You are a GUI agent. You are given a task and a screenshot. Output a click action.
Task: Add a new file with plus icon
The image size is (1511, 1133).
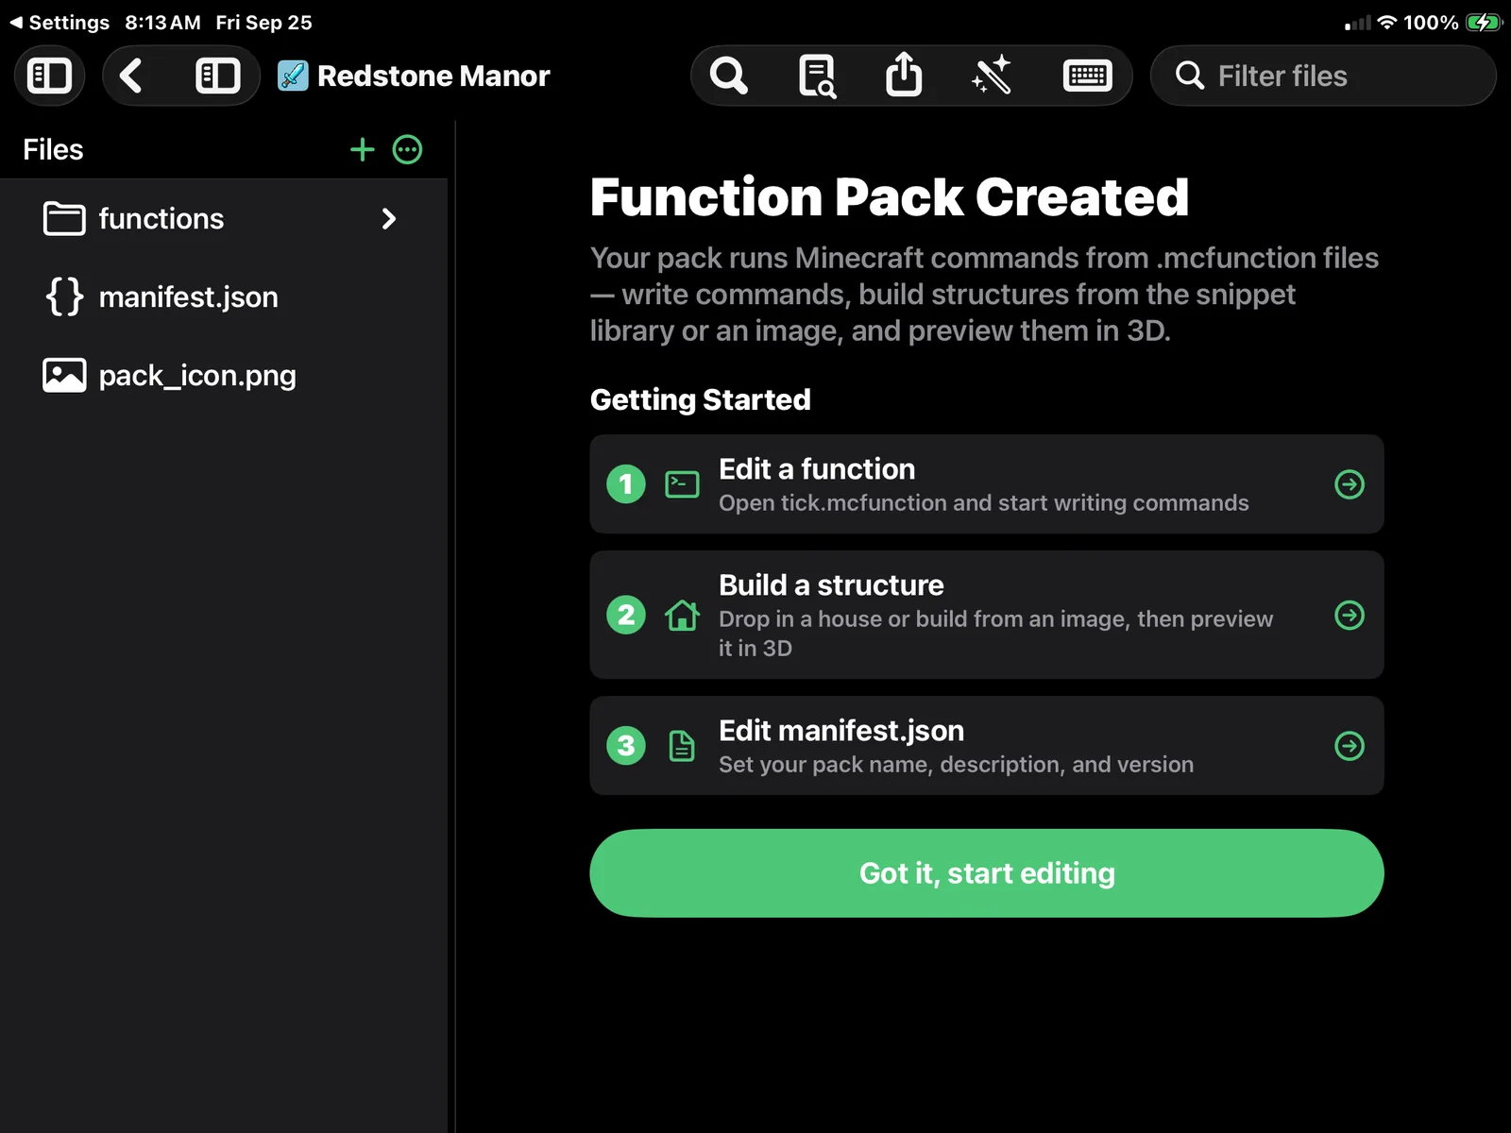(363, 149)
